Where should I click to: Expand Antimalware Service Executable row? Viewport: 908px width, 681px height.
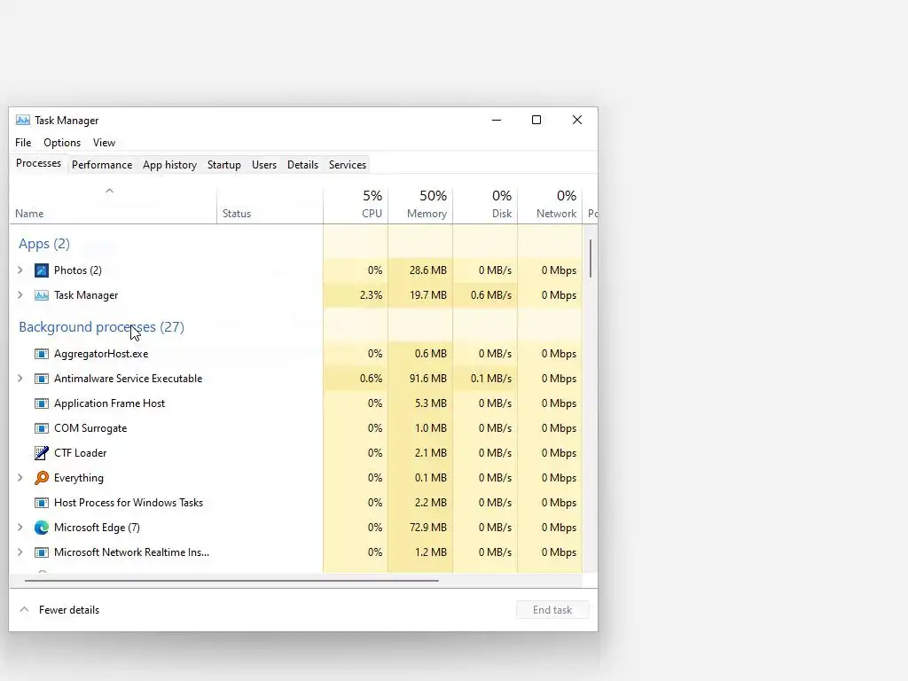click(x=20, y=379)
